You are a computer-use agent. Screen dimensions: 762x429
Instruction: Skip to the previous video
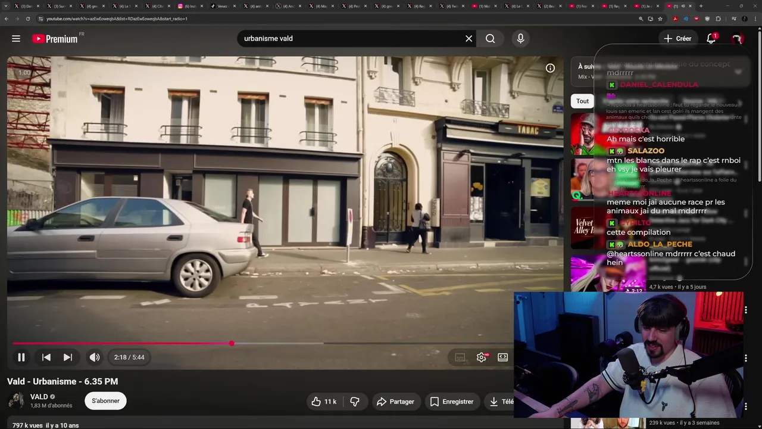pyautogui.click(x=46, y=357)
